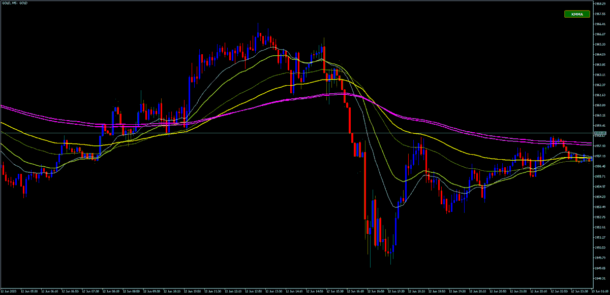Click the 1951.27 price label

600,237
